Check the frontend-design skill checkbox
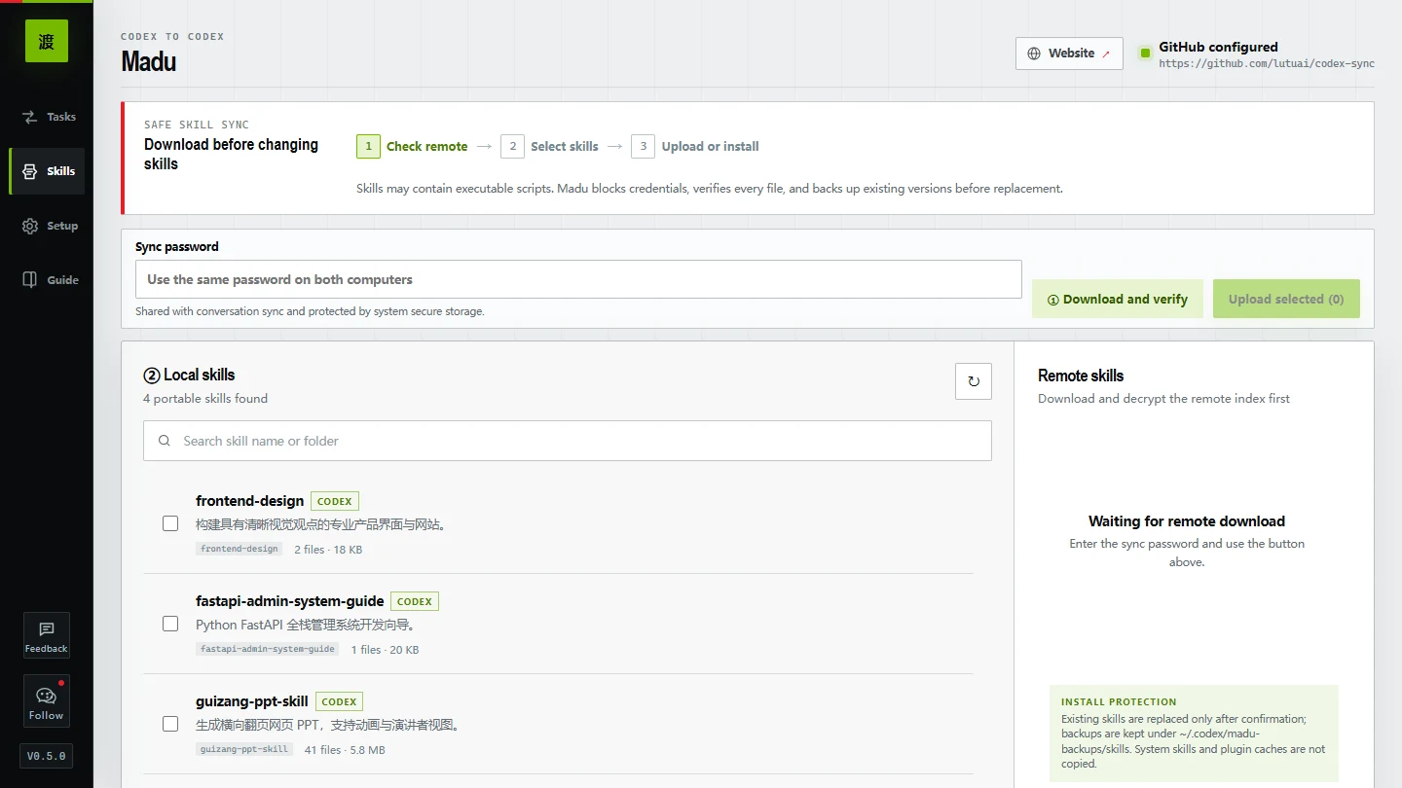Image resolution: width=1402 pixels, height=788 pixels. pos(170,523)
